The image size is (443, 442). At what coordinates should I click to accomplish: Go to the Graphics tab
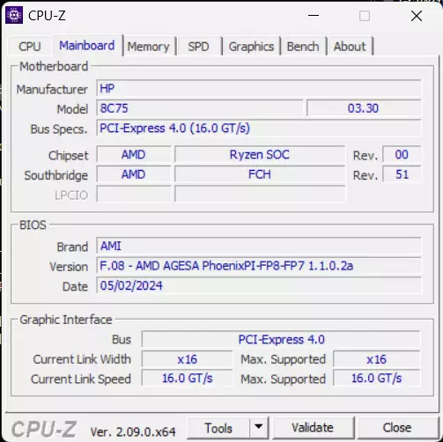tap(251, 47)
